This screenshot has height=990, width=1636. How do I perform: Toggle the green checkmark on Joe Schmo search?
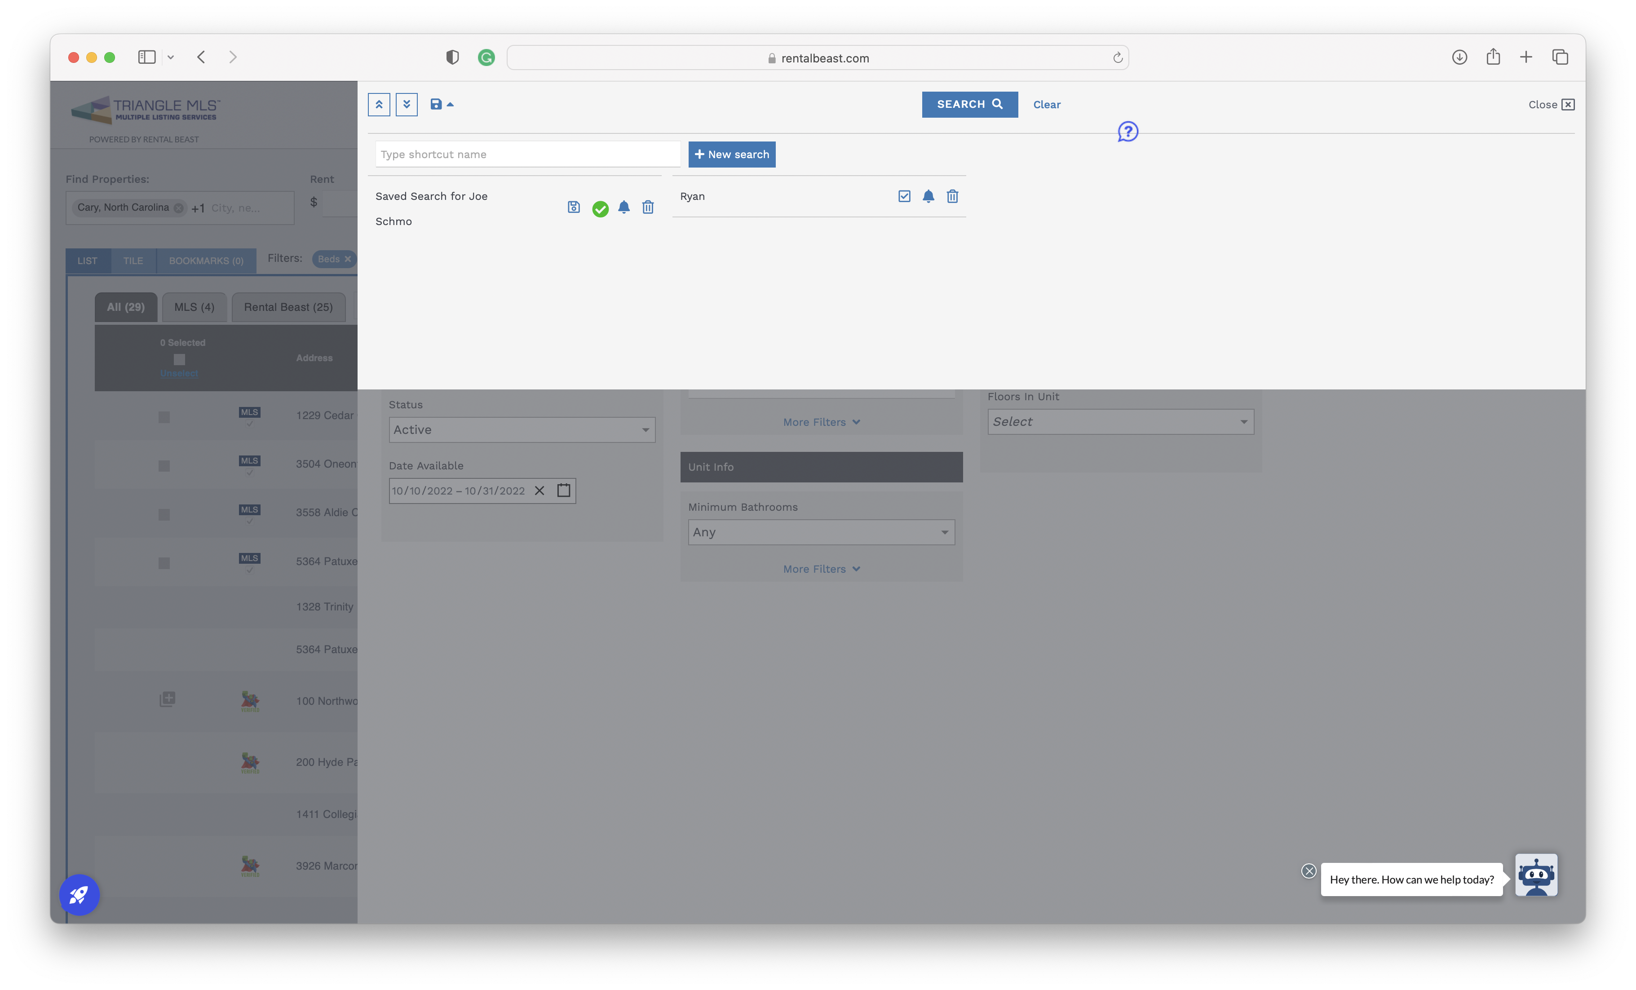(600, 208)
